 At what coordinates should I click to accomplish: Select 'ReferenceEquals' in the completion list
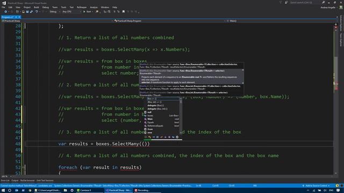162,126
